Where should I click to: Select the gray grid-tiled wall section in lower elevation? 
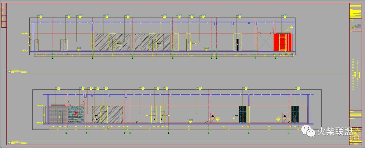[58, 115]
